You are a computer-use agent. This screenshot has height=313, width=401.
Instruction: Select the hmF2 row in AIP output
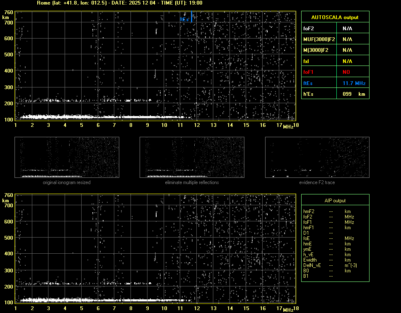(309, 211)
